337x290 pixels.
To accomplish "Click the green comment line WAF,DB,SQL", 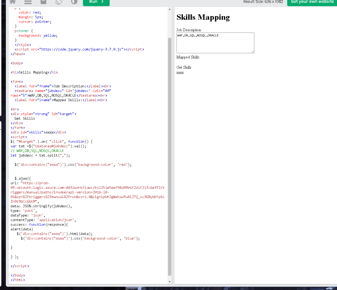I will [37, 151].
